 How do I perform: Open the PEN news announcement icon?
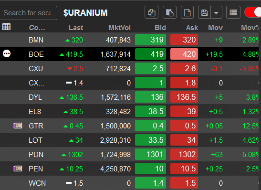18,169
